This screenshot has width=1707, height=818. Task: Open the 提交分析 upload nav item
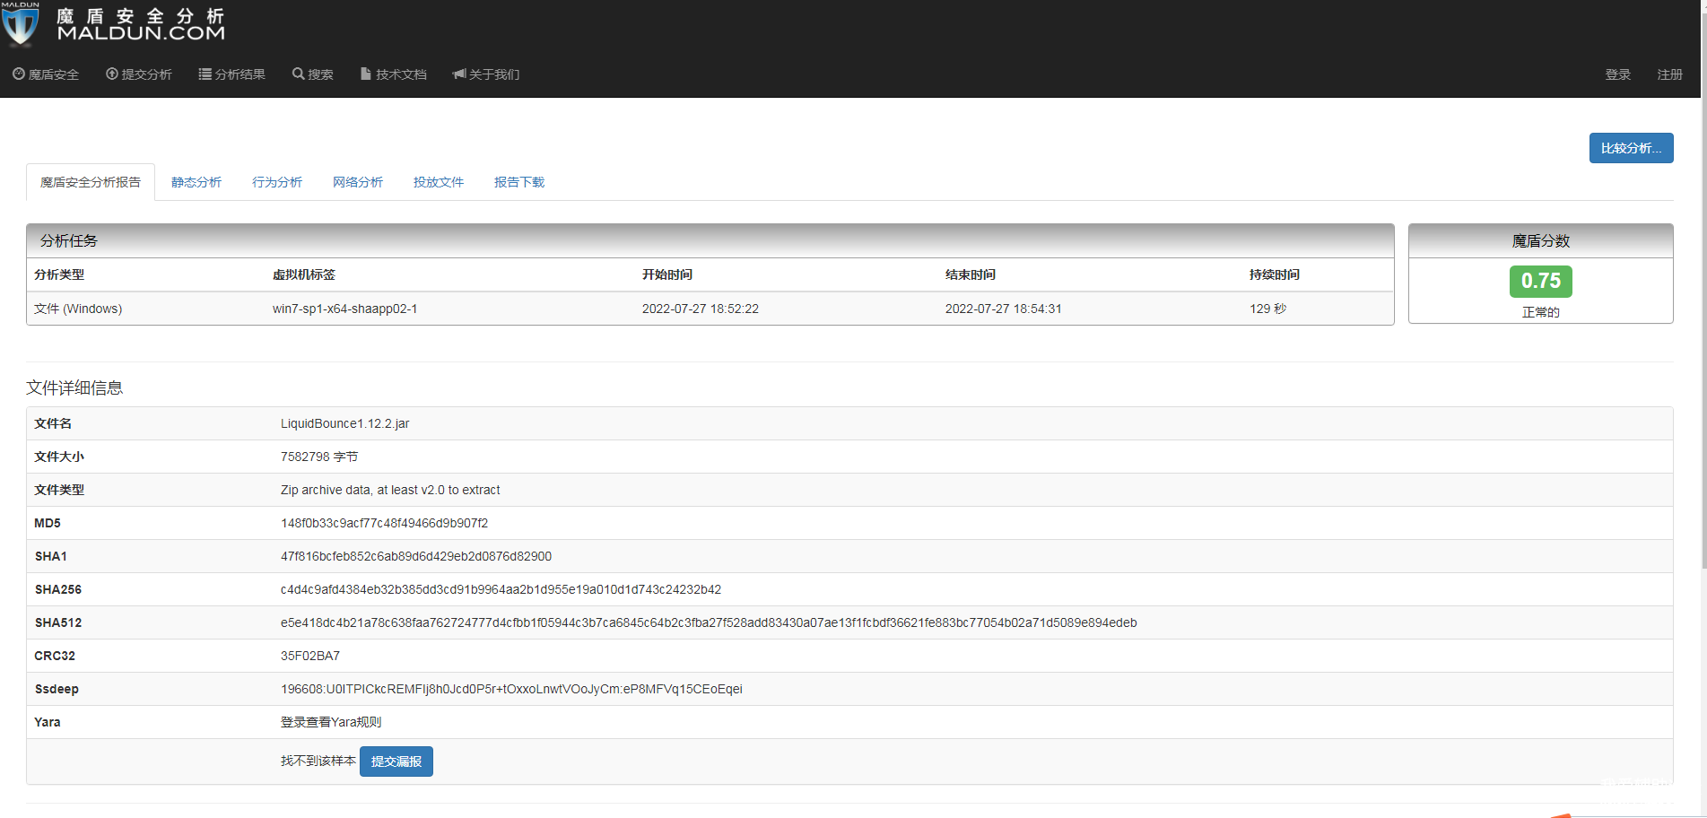click(x=139, y=74)
